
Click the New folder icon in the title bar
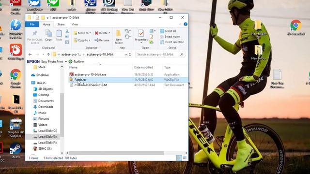[x=43, y=18]
